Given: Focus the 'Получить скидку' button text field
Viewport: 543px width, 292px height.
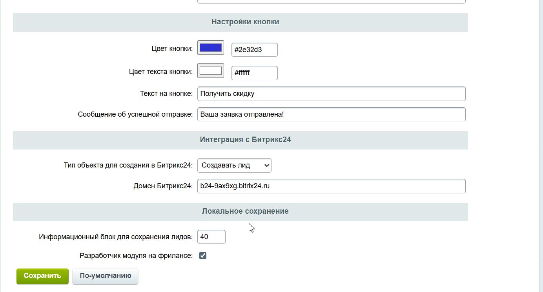Looking at the screenshot, I should [331, 94].
